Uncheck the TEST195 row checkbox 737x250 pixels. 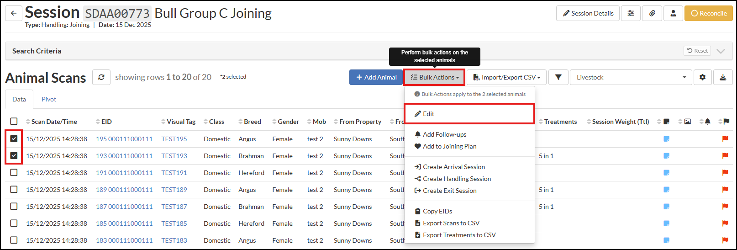point(14,138)
